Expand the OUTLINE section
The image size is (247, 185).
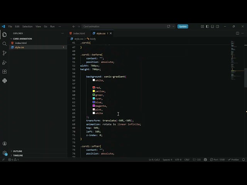pyautogui.click(x=17, y=151)
